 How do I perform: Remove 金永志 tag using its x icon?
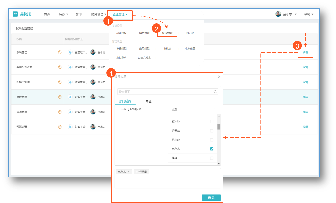coord(128,172)
